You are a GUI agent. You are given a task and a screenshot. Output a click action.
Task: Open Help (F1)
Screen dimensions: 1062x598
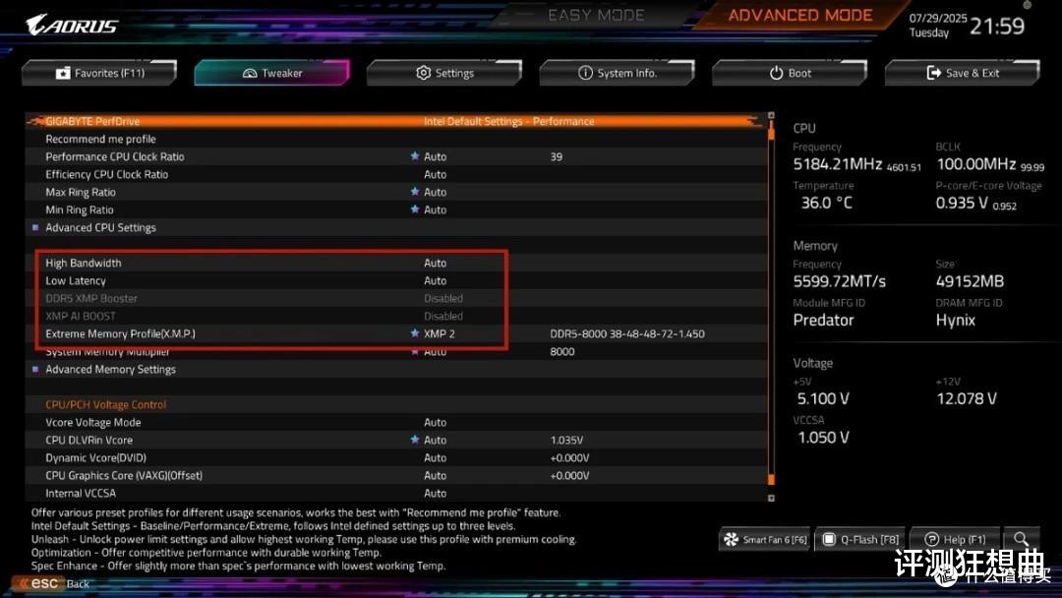pyautogui.click(x=955, y=539)
